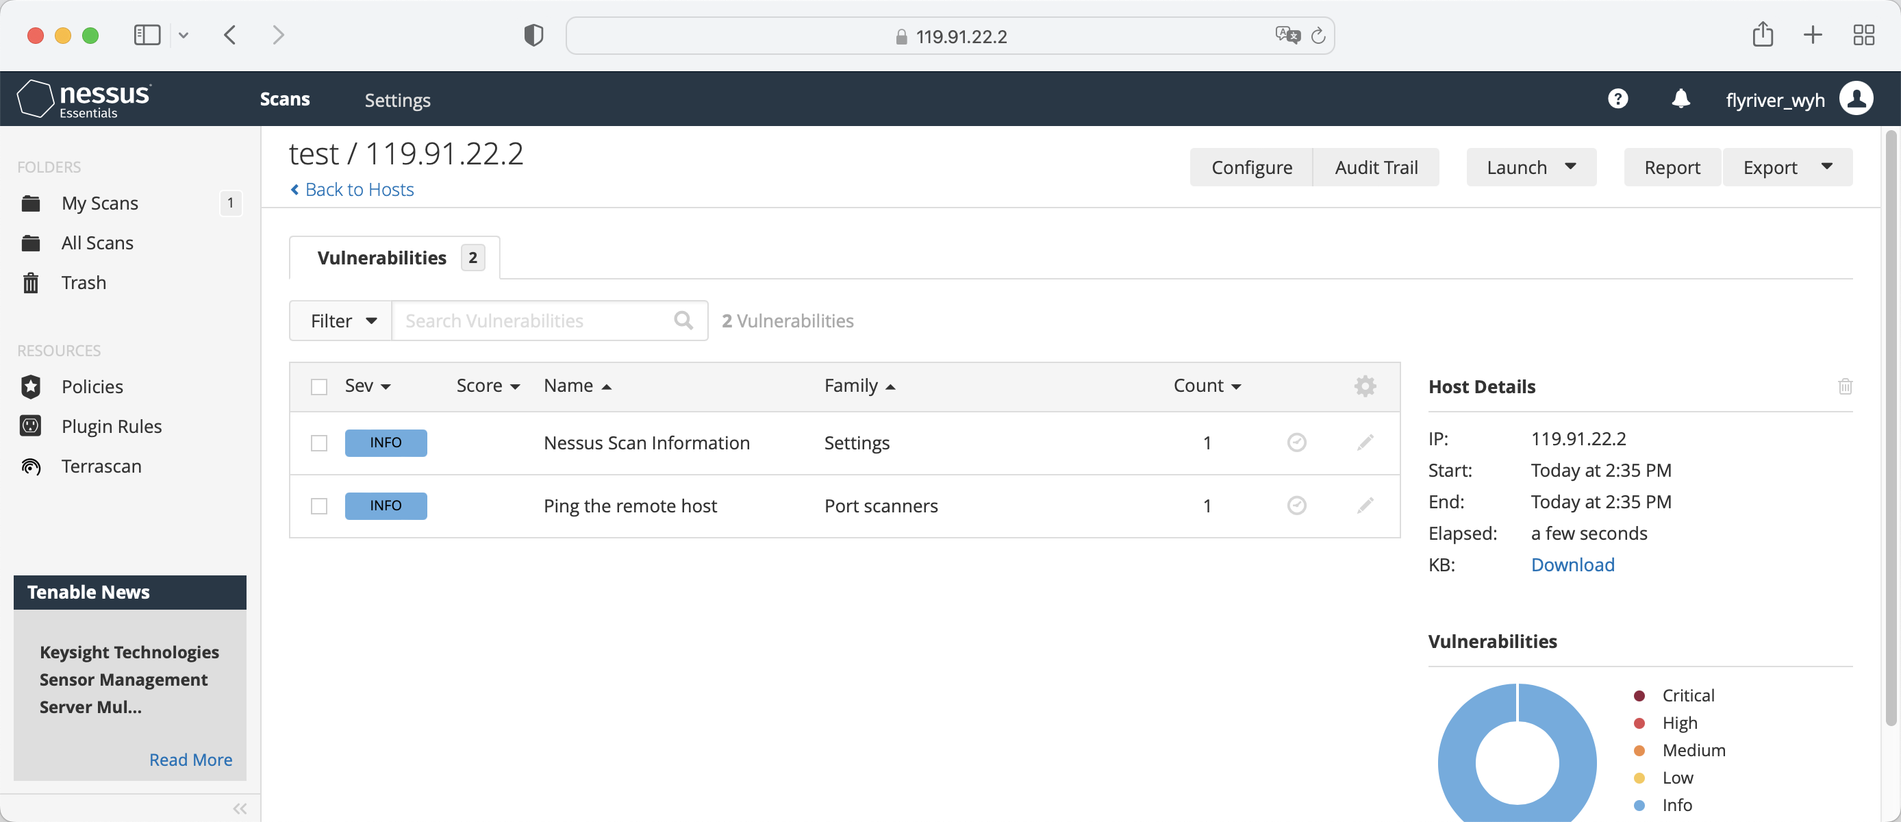
Task: Open the help question mark icon
Action: tap(1617, 99)
